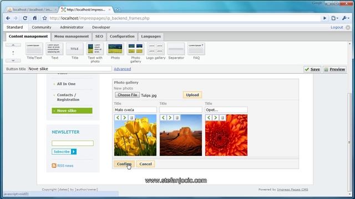Delete the desert photo
This screenshot has width=355, height=199.
point(177,118)
